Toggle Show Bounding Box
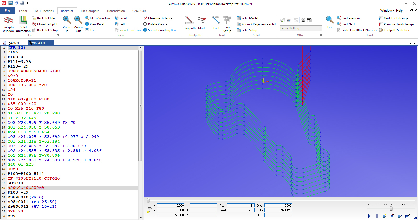Viewport: 418px width, 220px height. click(x=159, y=30)
